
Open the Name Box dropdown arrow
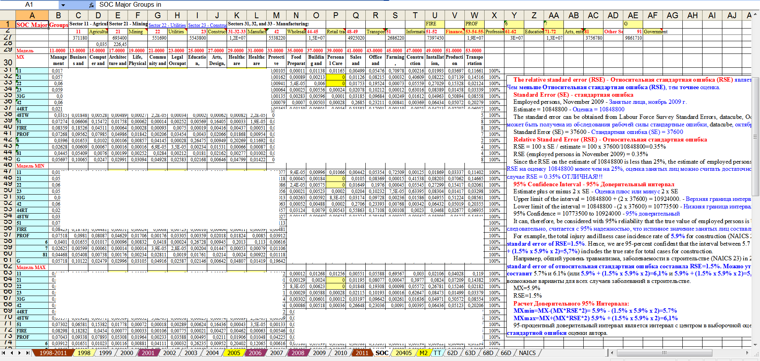pos(63,5)
